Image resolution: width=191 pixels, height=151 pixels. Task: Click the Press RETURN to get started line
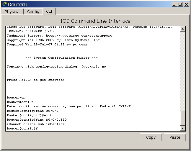[35, 80]
